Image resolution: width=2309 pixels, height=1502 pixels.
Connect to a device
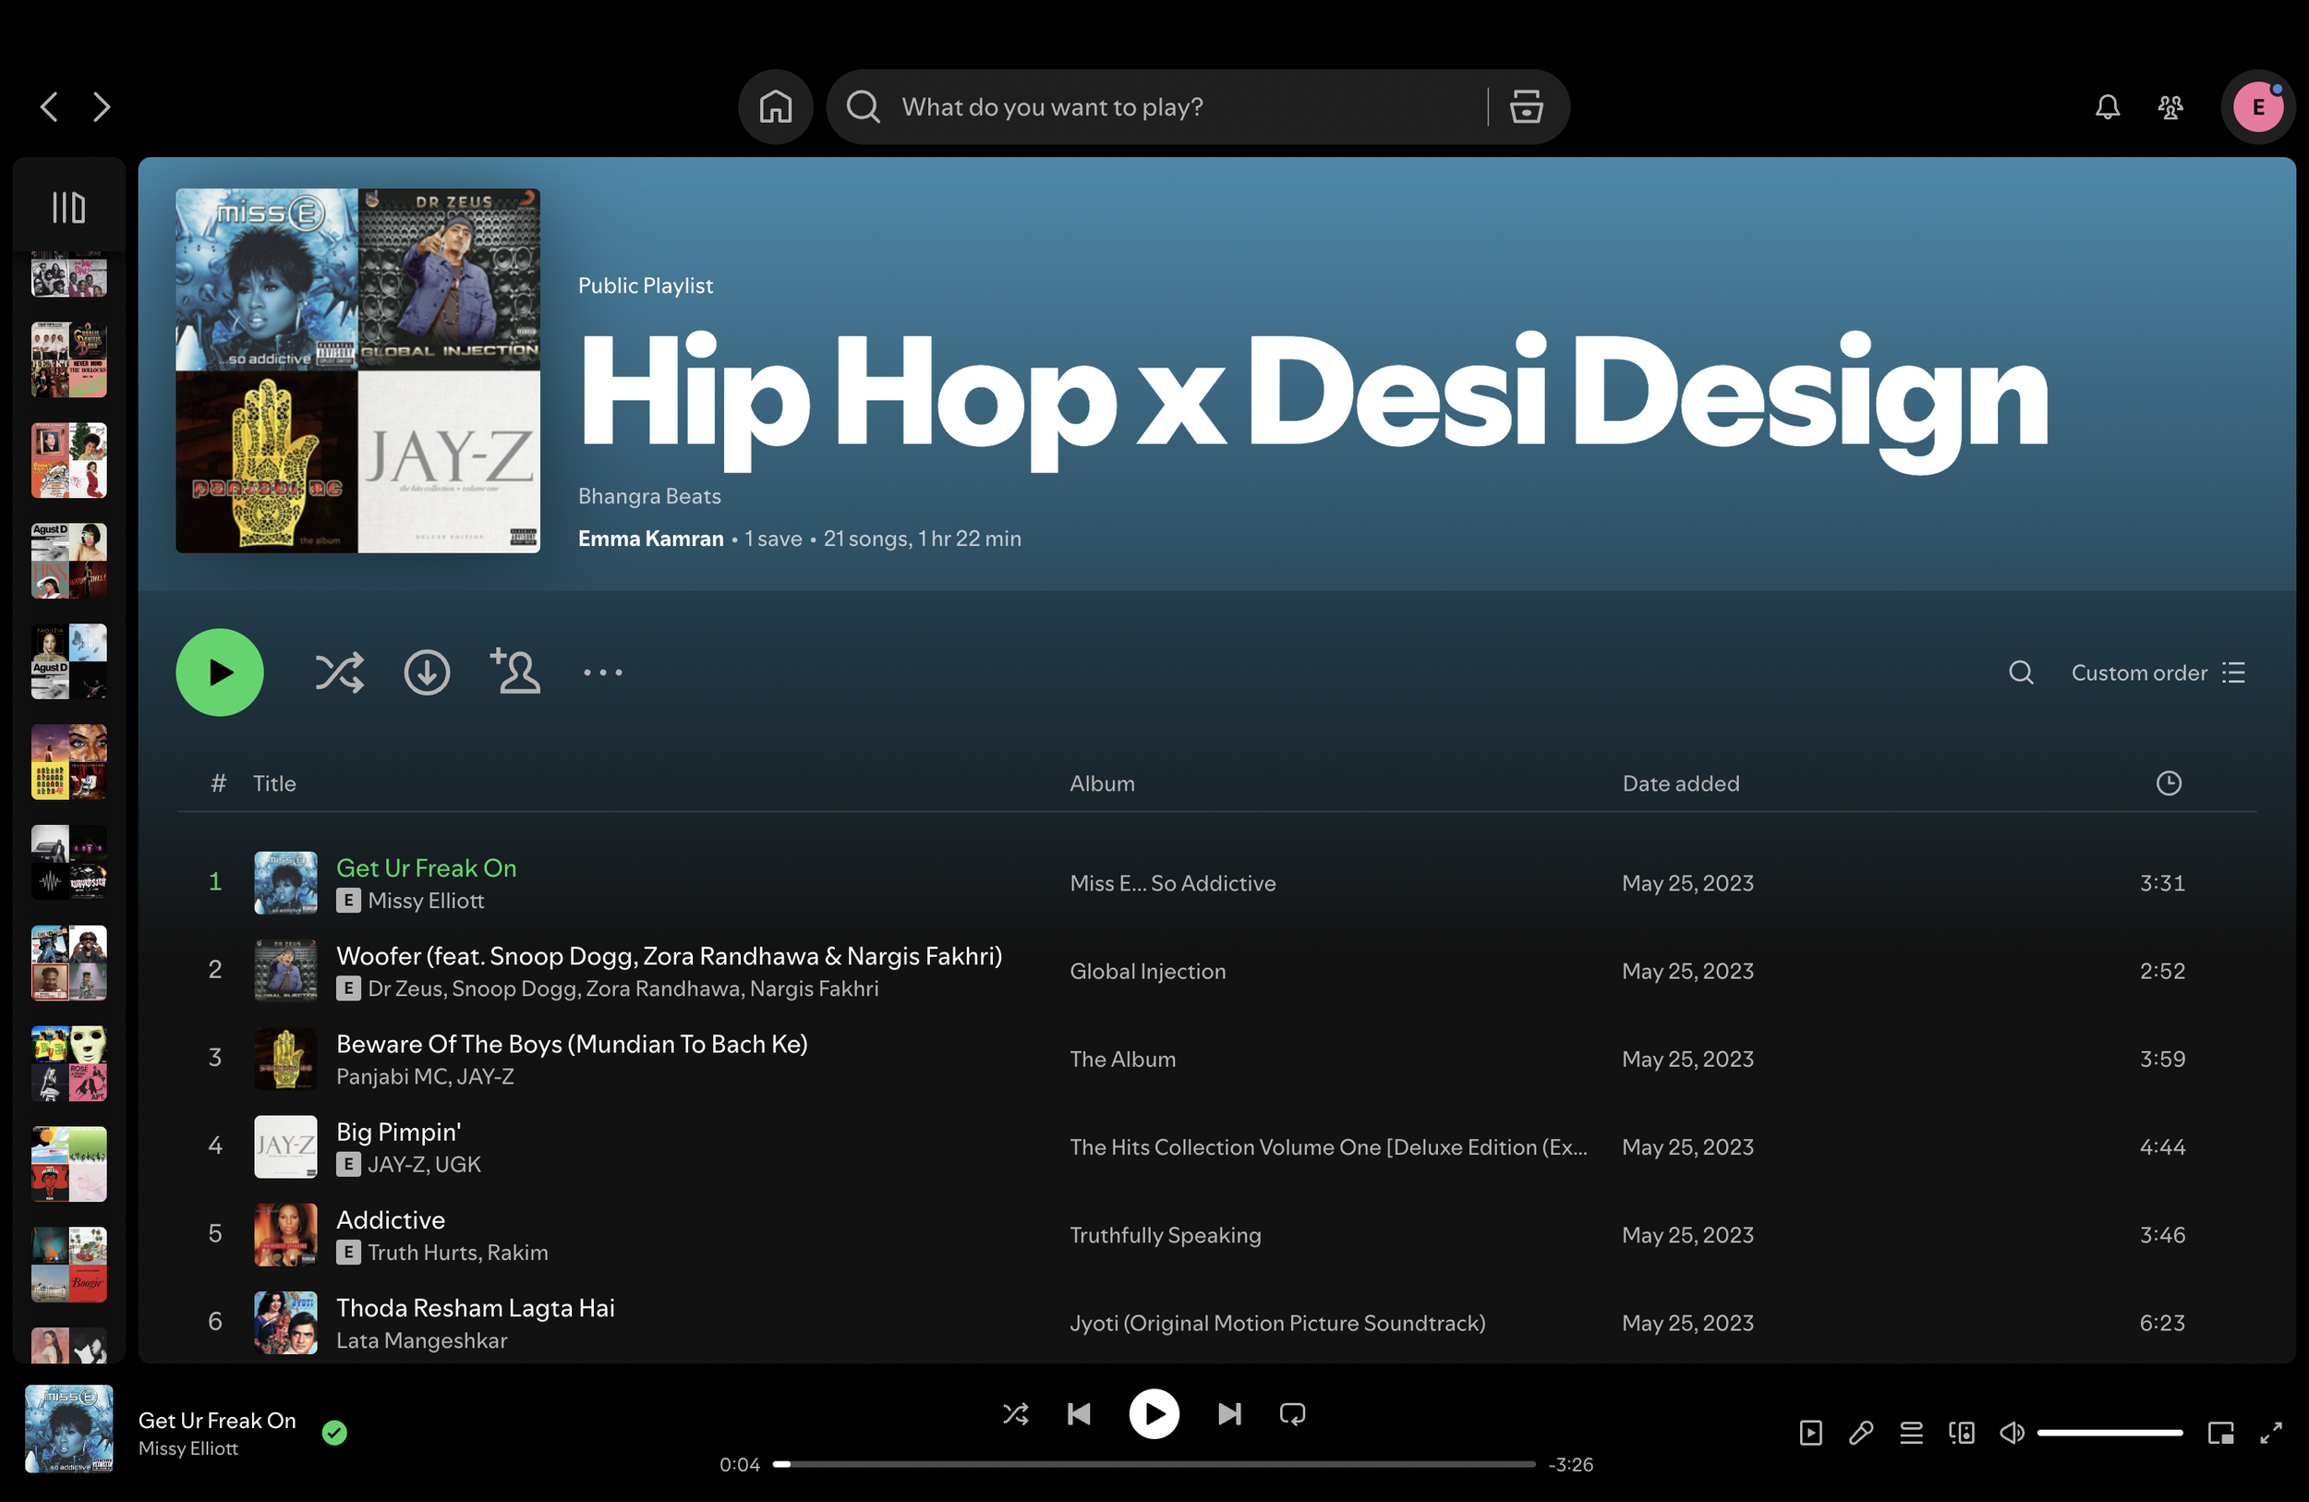click(x=1962, y=1432)
